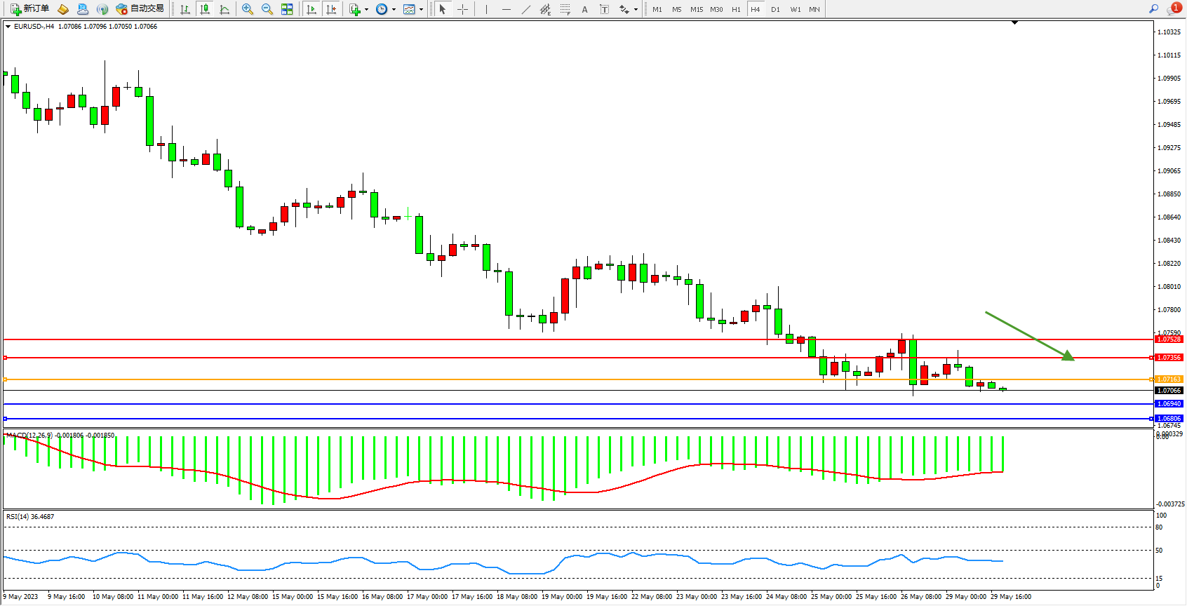1187x606 pixels.
Task: Switch chart to bar chart view
Action: point(185,9)
